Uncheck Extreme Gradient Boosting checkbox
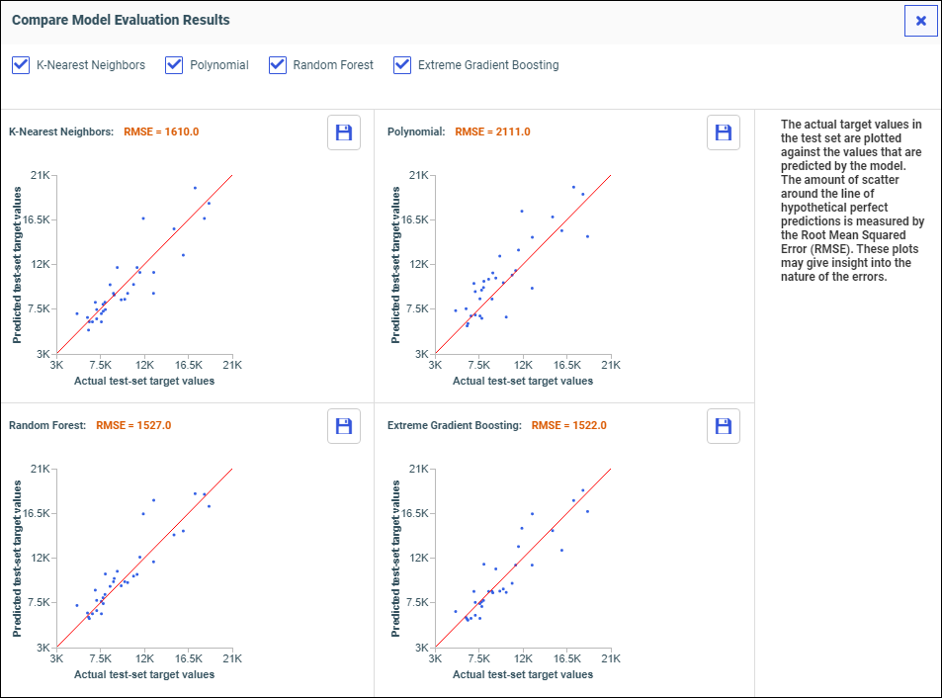Viewport: 942px width, 698px height. (x=402, y=65)
